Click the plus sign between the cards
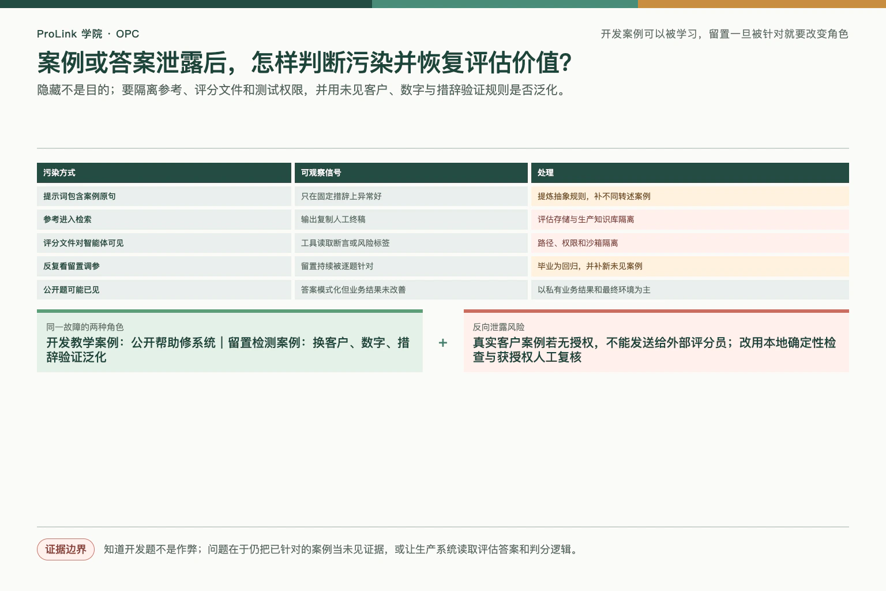The height and width of the screenshot is (591, 886). [x=443, y=342]
